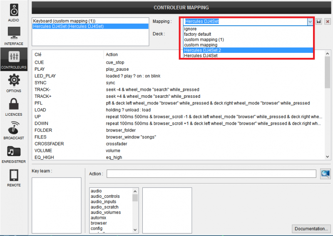333x236 pixels.
Task: Click the 'play_pause' action cell
Action: pyautogui.click(x=117, y=69)
